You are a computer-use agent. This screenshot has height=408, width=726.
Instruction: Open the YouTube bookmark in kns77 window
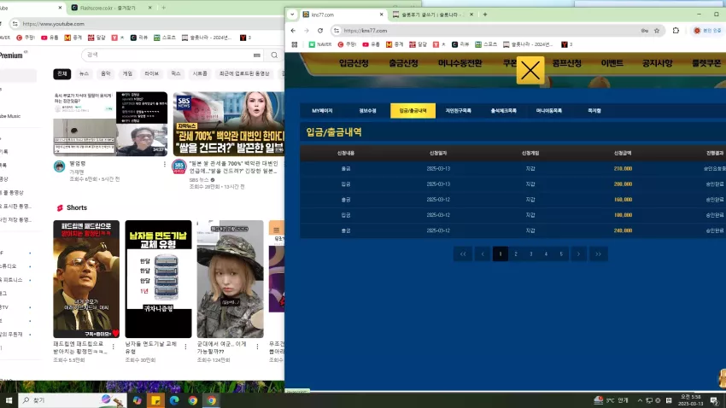tap(372, 44)
